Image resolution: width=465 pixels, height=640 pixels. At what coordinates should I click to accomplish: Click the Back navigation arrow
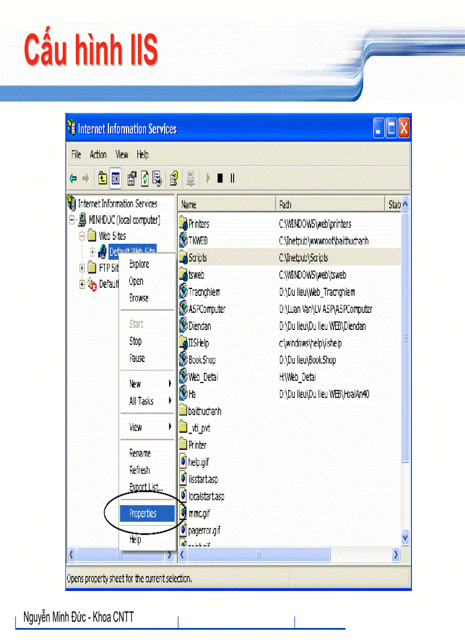(73, 178)
